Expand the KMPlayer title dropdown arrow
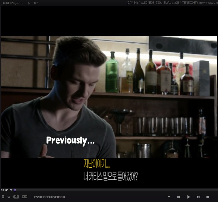The image size is (218, 202). coord(22,3)
